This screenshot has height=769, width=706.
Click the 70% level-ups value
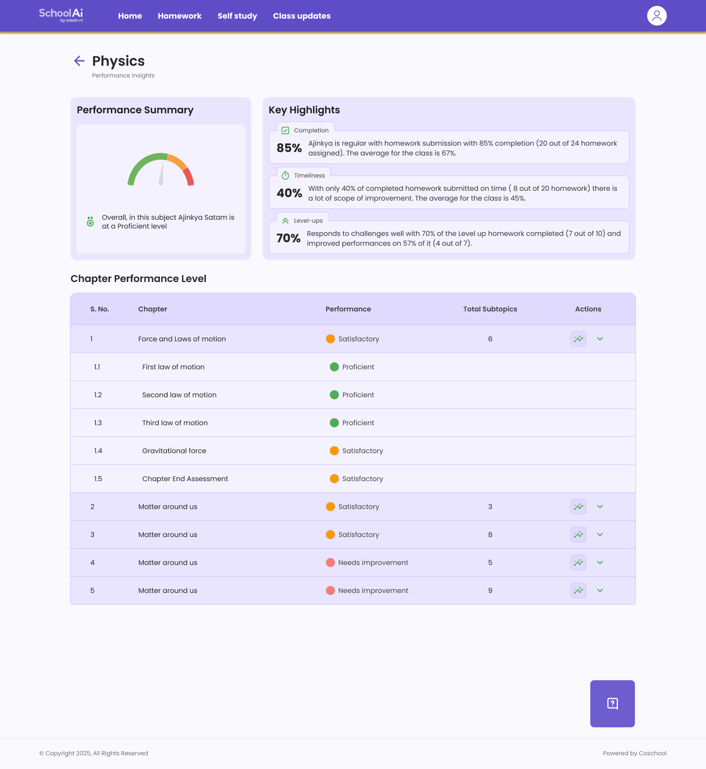tap(288, 238)
